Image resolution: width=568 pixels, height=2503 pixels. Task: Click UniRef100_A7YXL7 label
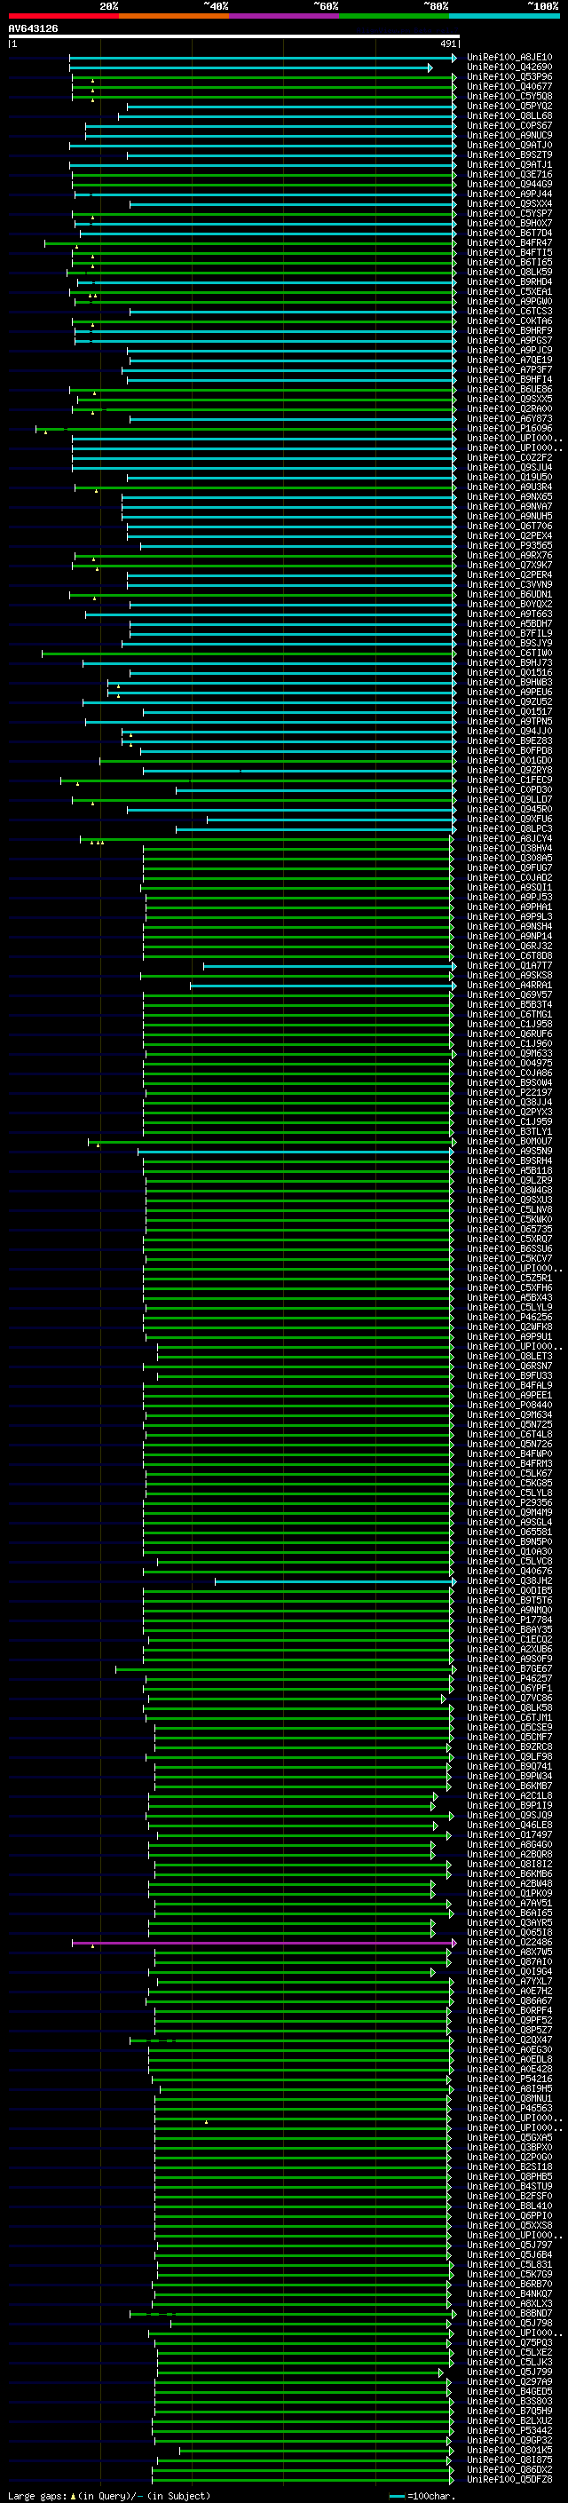(509, 1982)
